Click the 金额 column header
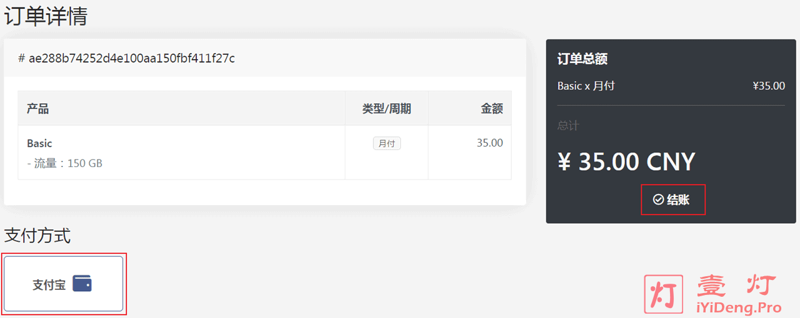800x318 pixels. pos(492,108)
